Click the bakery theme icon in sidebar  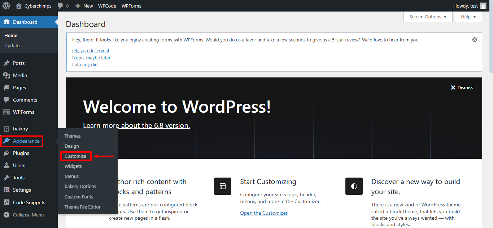(6, 129)
